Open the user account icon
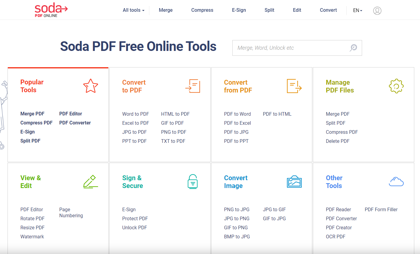The image size is (420, 254). pyautogui.click(x=377, y=10)
